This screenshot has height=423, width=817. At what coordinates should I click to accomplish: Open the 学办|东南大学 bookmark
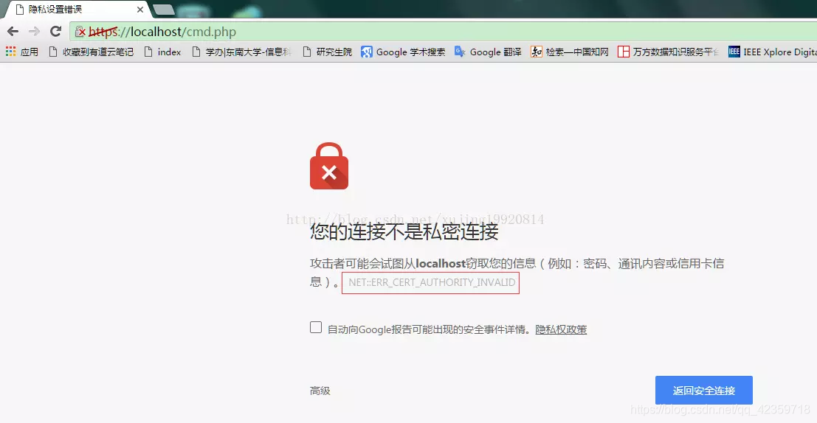pyautogui.click(x=241, y=52)
